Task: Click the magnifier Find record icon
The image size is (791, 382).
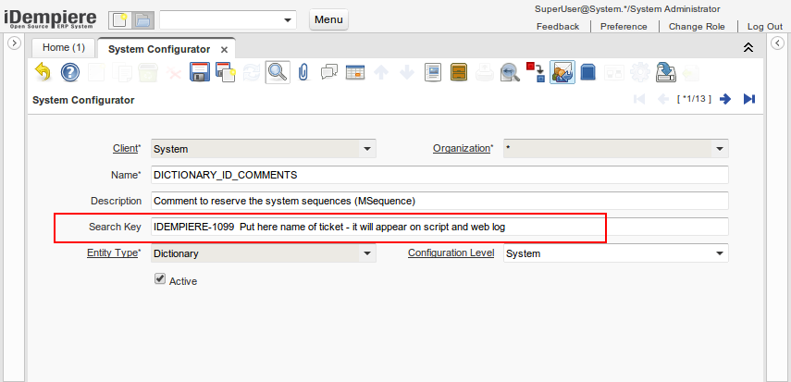Action: click(277, 72)
